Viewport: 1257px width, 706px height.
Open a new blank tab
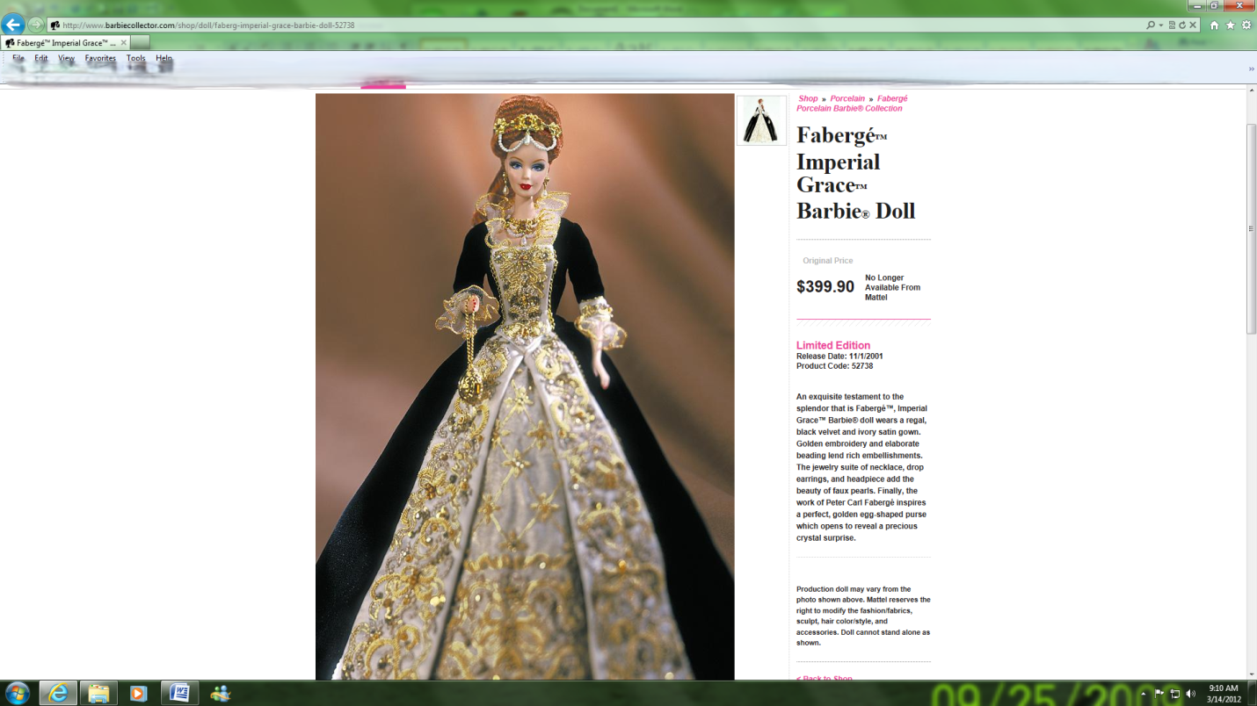click(x=140, y=42)
